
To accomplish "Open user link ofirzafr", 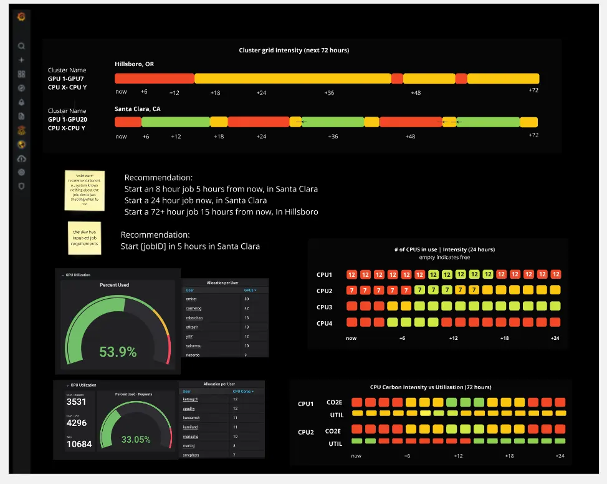I will click(x=192, y=327).
